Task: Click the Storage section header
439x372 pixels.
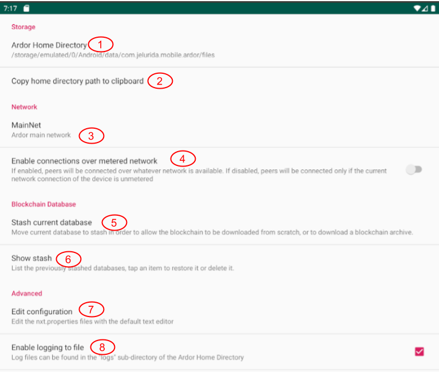Action: (23, 27)
